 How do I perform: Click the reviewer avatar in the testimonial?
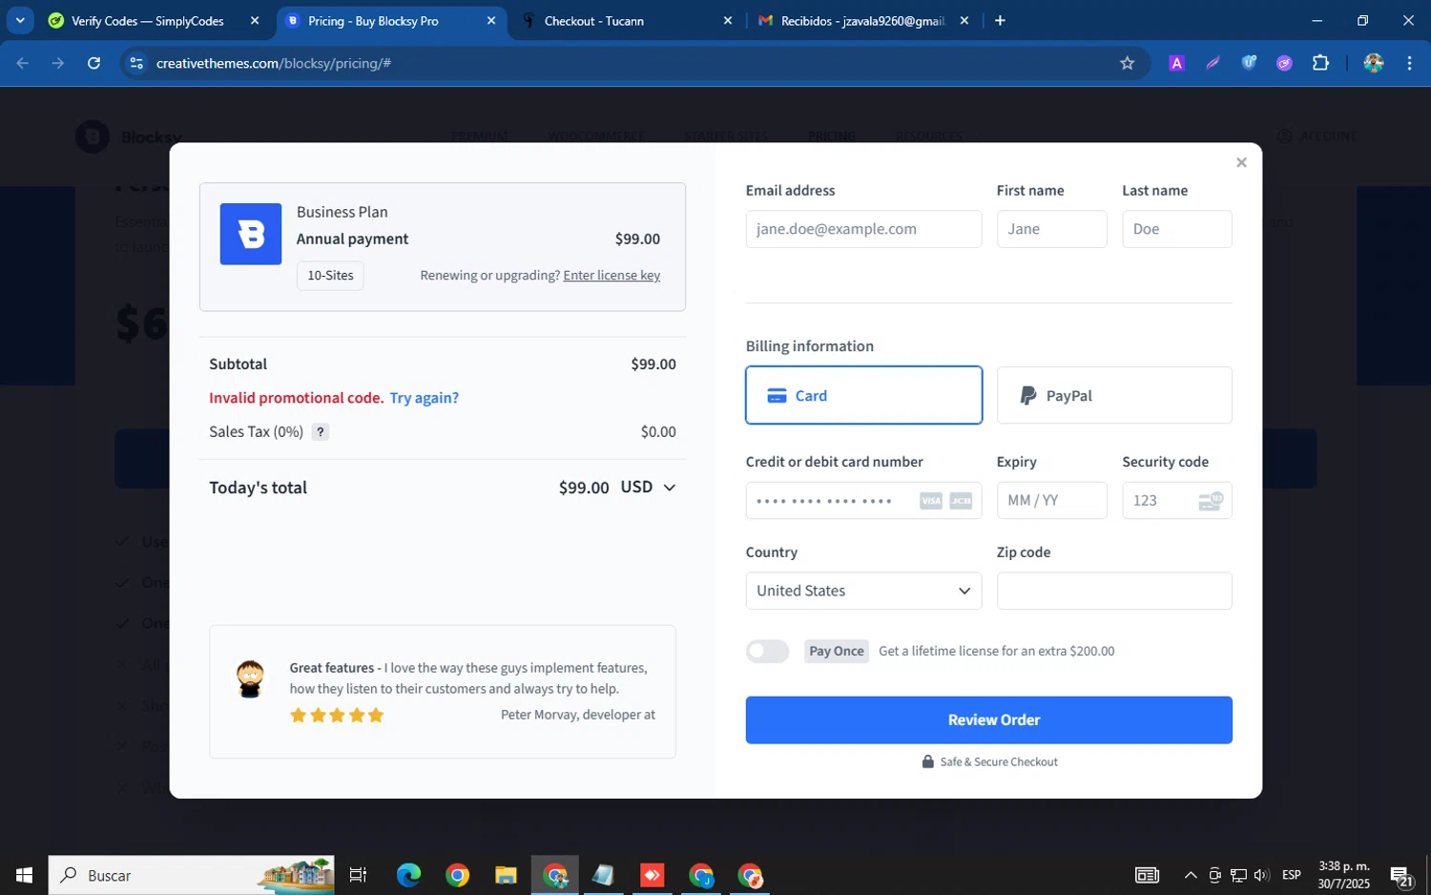coord(250,678)
